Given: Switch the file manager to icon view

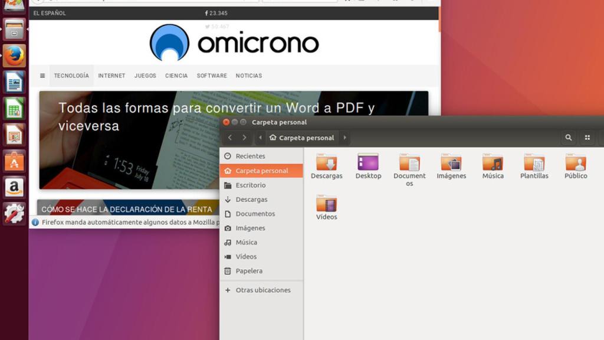Looking at the screenshot, I should tap(586, 138).
